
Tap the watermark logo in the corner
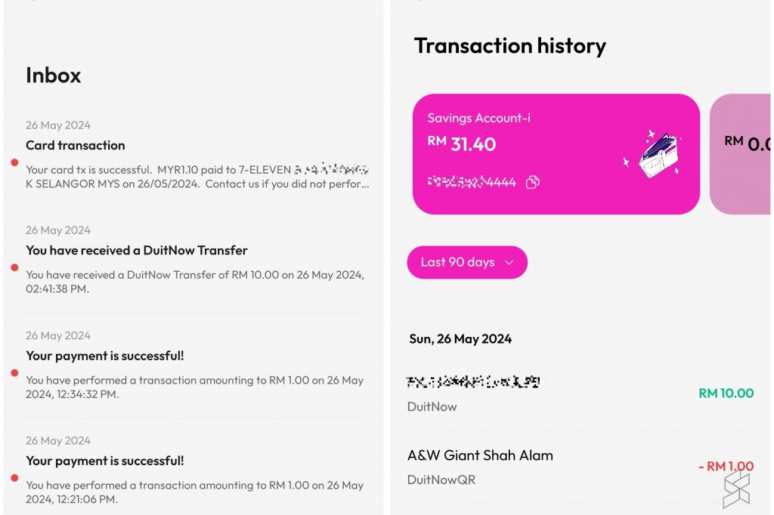(736, 489)
